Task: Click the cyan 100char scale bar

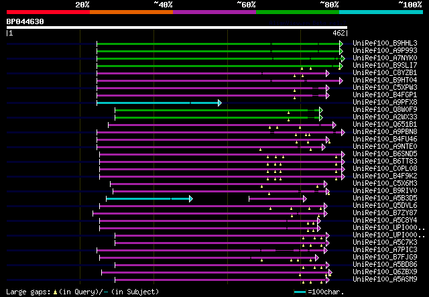Action: click(300, 292)
